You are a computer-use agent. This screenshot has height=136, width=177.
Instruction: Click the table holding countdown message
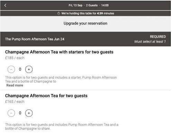point(88,13)
